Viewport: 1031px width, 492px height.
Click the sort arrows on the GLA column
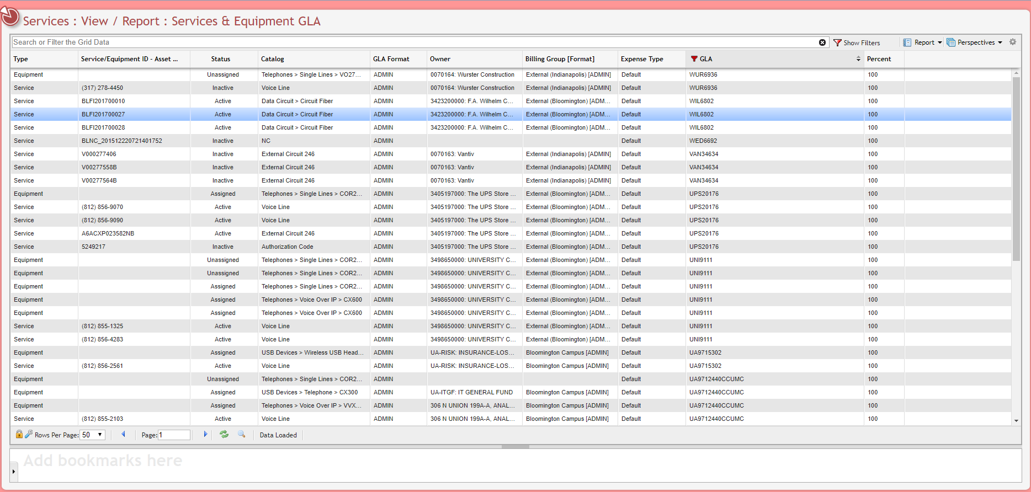[858, 59]
